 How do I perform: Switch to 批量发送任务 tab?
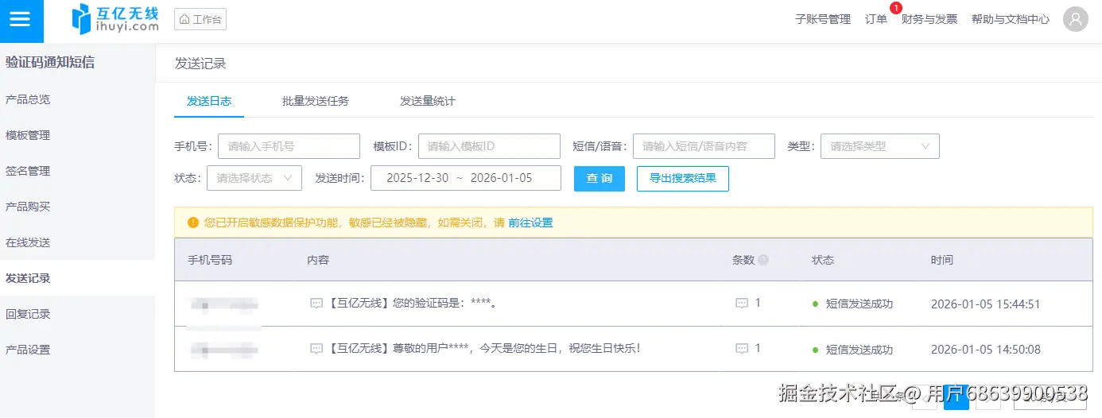[x=316, y=101]
